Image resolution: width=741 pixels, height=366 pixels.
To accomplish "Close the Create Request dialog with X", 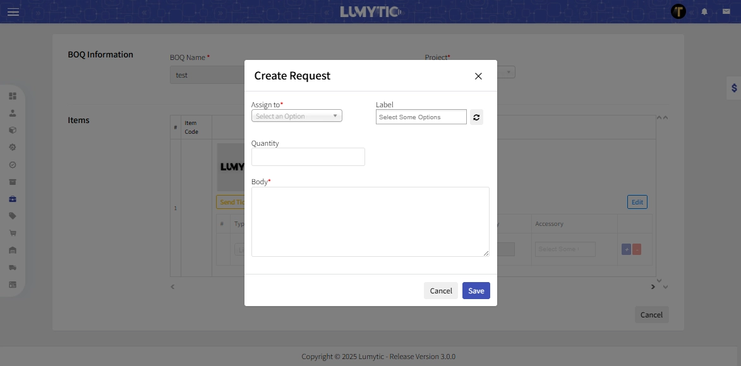I will pos(478,75).
